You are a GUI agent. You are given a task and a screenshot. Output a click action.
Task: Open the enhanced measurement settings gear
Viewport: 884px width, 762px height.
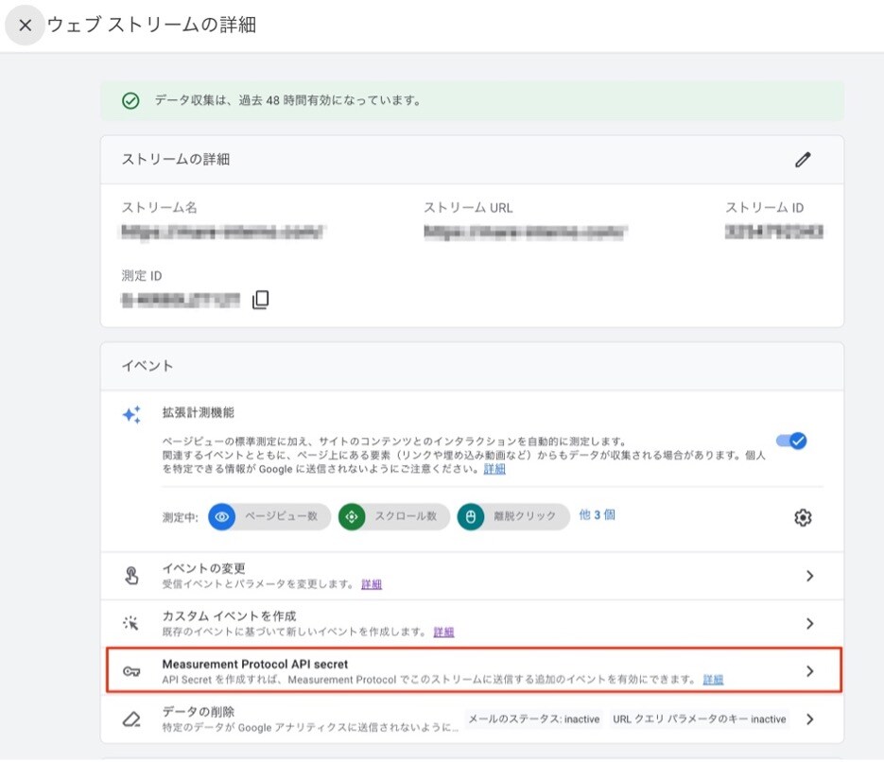pos(803,517)
